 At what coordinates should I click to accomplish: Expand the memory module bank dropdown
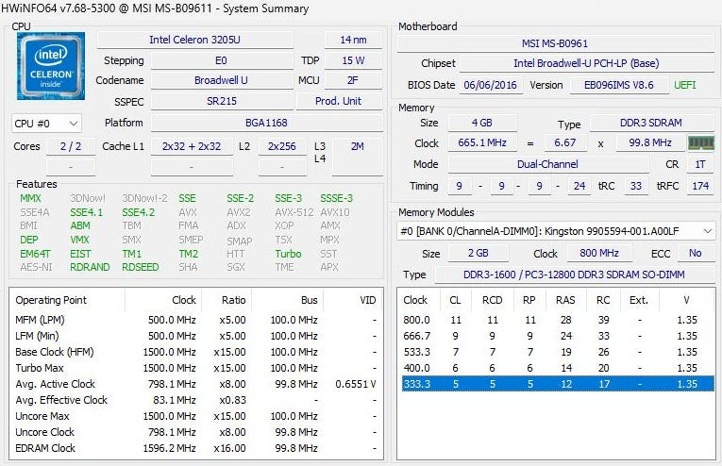tap(556, 231)
